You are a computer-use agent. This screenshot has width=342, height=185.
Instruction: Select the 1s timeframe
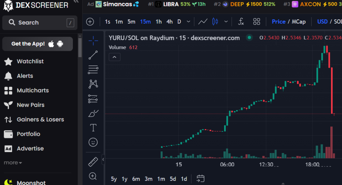tap(107, 22)
